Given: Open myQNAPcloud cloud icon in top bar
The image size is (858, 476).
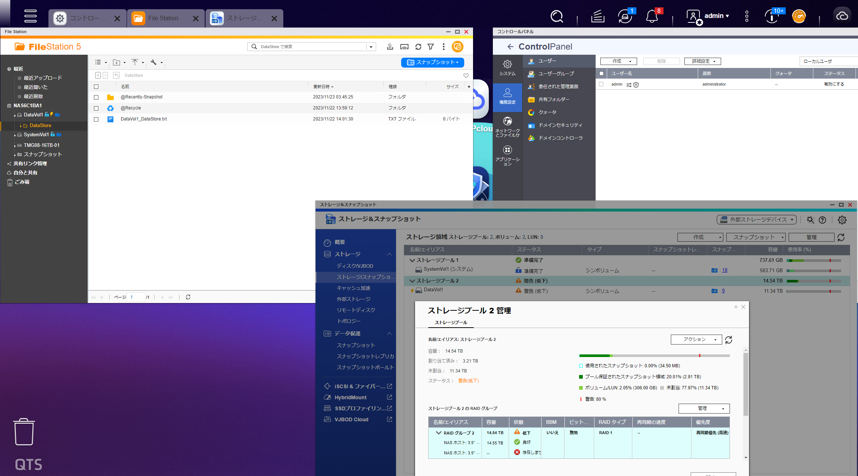Looking at the screenshot, I should [842, 16].
